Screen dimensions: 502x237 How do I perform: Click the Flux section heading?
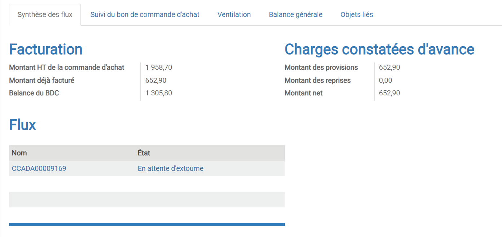(x=22, y=125)
